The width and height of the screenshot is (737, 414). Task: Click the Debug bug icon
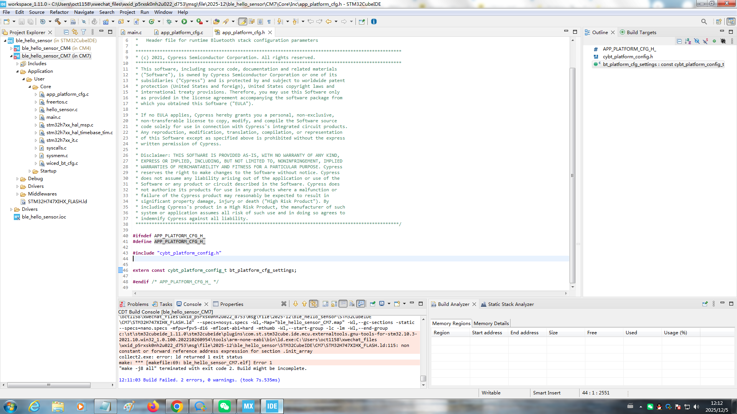tap(169, 21)
